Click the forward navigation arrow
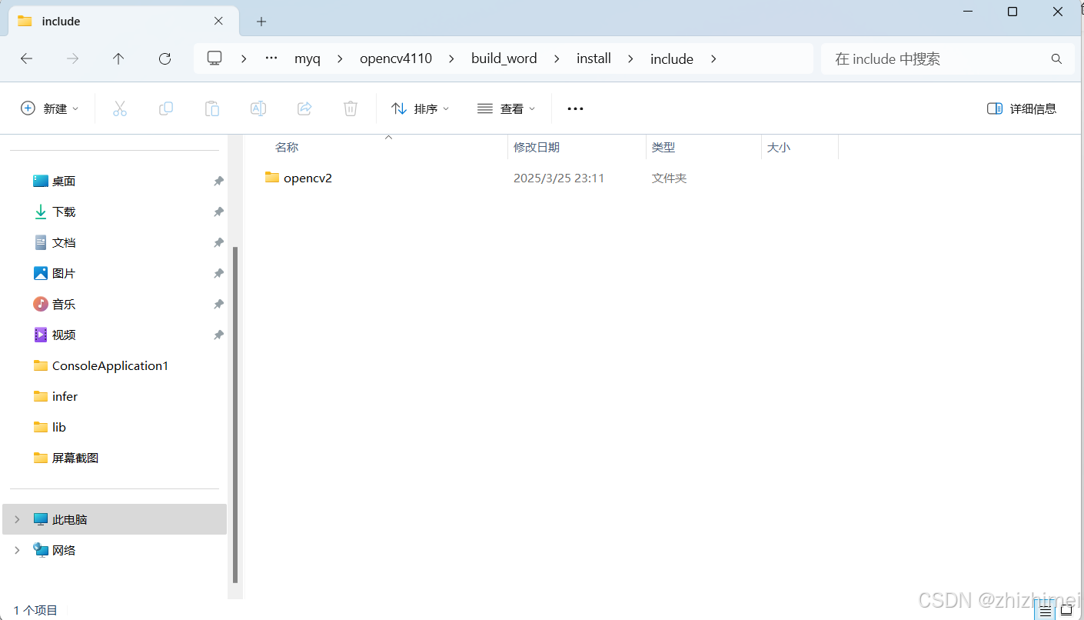 coord(72,58)
